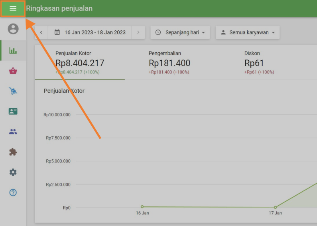Image resolution: width=317 pixels, height=226 pixels.
Task: Open Integrations via the puzzle piece icon
Action: tap(13, 152)
